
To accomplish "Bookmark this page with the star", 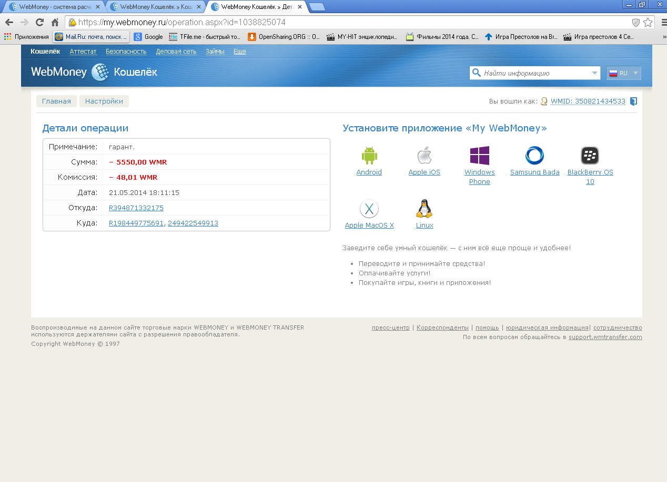I will (x=648, y=23).
